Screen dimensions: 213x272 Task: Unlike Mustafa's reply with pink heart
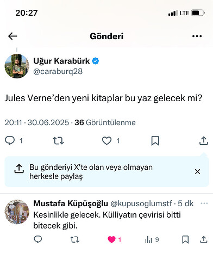tap(111, 239)
